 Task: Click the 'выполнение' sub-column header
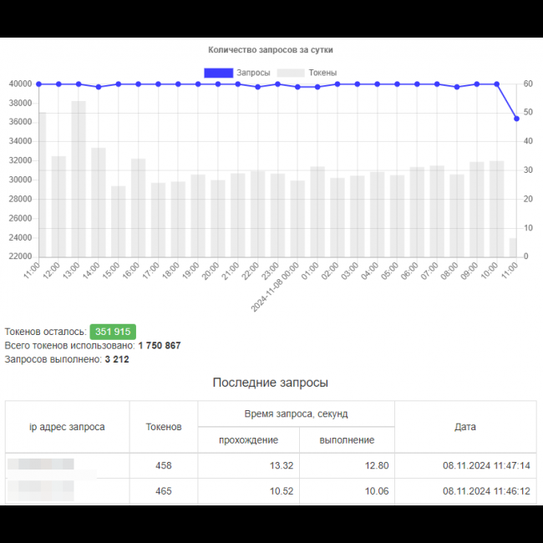pyautogui.click(x=347, y=440)
